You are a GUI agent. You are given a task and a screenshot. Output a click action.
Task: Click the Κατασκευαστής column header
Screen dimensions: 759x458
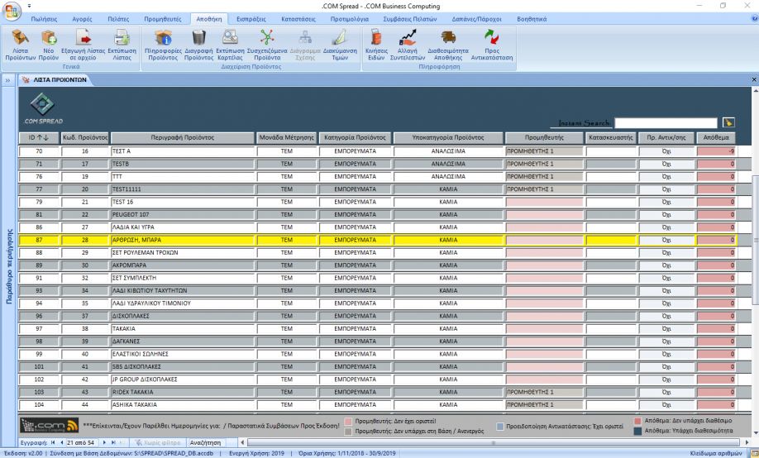coord(610,137)
